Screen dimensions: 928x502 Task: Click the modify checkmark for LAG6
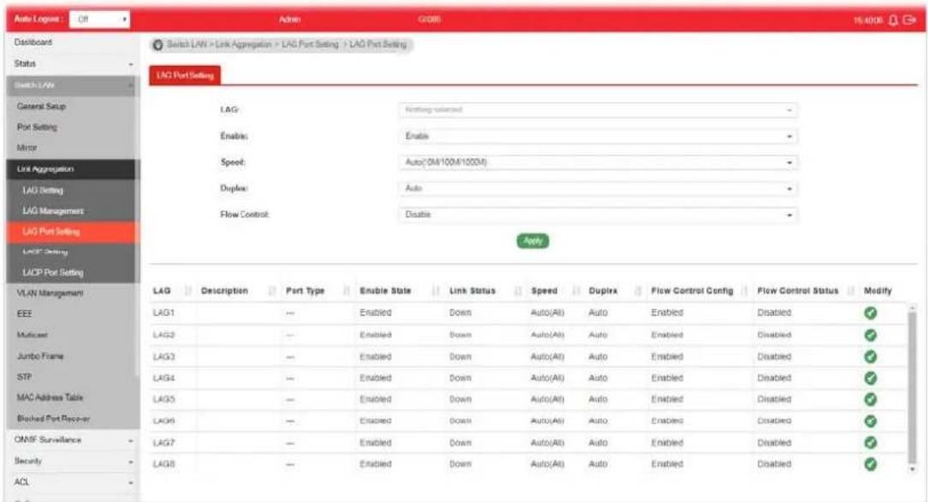tap(870, 421)
